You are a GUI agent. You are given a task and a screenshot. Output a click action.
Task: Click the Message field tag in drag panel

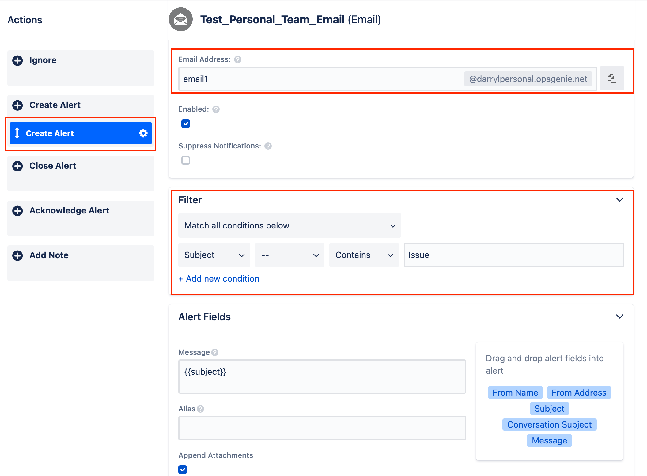coord(549,440)
